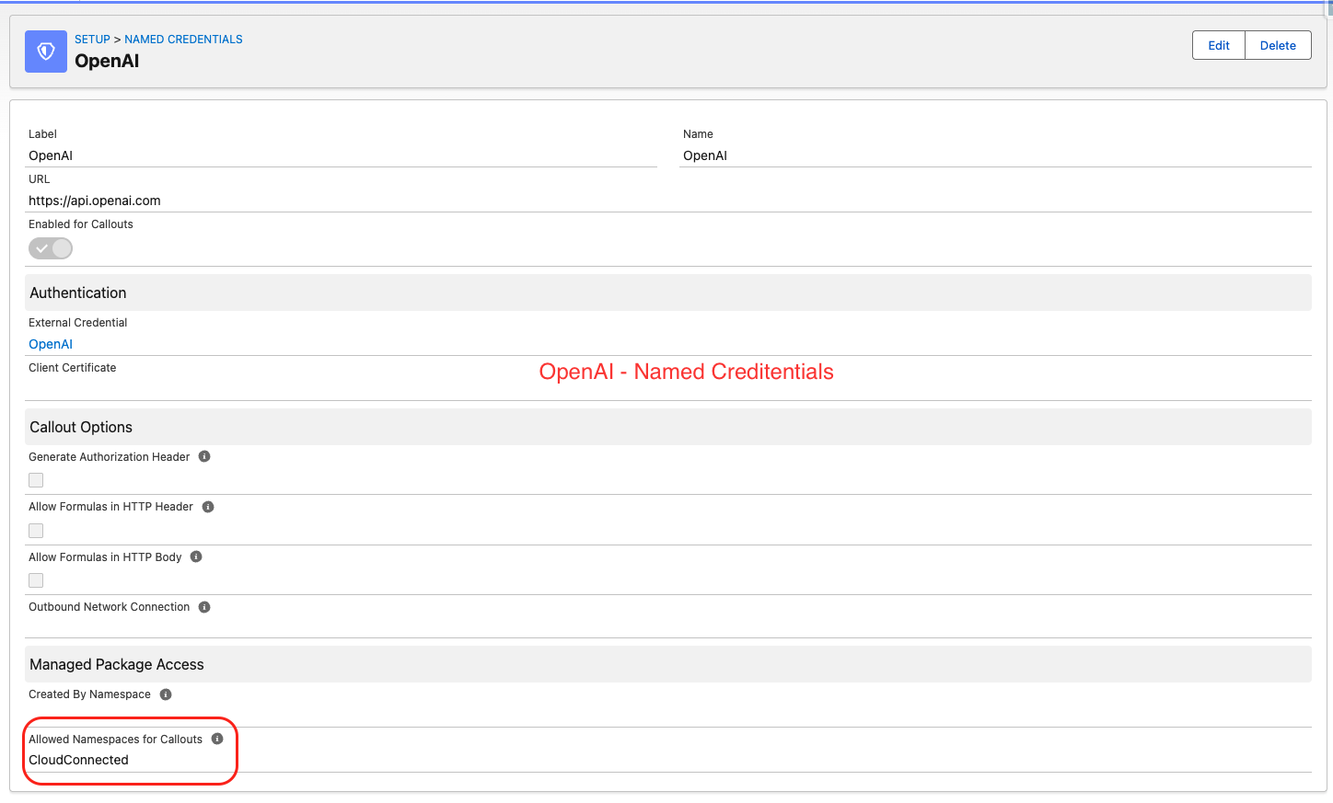
Task: Click info icon next to Generate Authorization Header
Action: tap(204, 456)
